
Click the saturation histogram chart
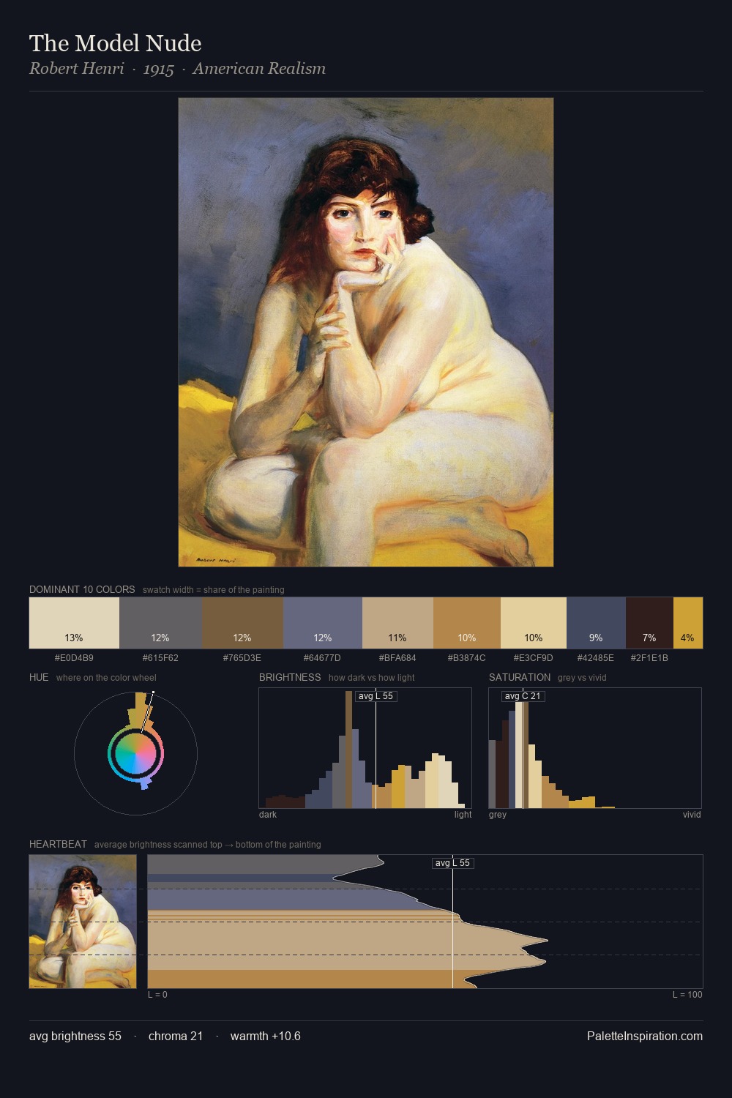(595, 748)
